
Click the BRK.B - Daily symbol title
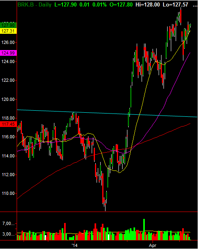point(34,4)
